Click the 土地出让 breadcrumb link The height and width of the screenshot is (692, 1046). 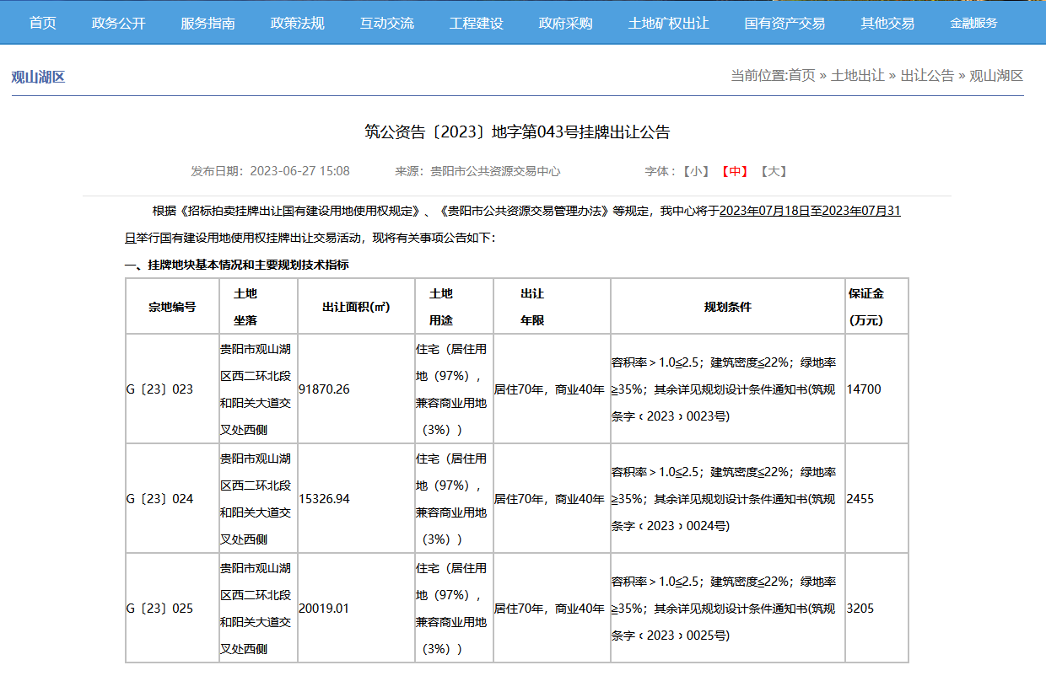[x=858, y=76]
